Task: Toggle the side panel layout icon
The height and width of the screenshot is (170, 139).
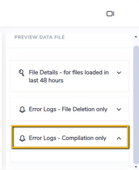Action: (110, 14)
